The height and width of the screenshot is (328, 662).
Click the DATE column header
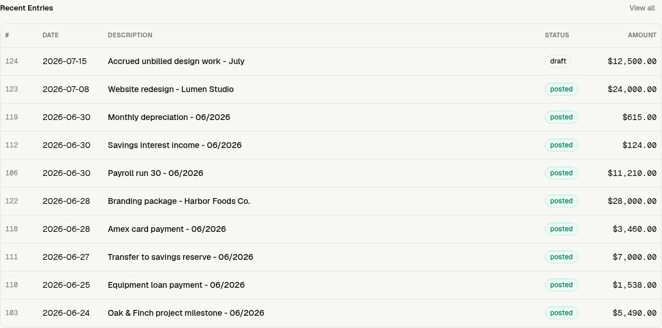[51, 35]
